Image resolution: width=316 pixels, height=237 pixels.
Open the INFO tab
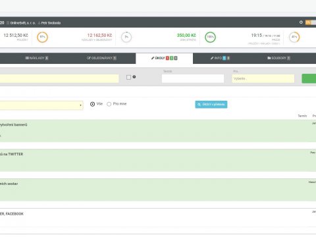point(220,58)
